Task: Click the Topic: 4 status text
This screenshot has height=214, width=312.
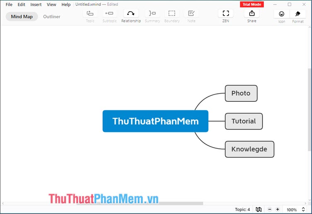Action: 242,209
